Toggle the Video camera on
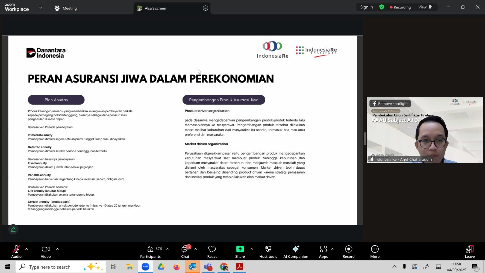 coord(46,251)
